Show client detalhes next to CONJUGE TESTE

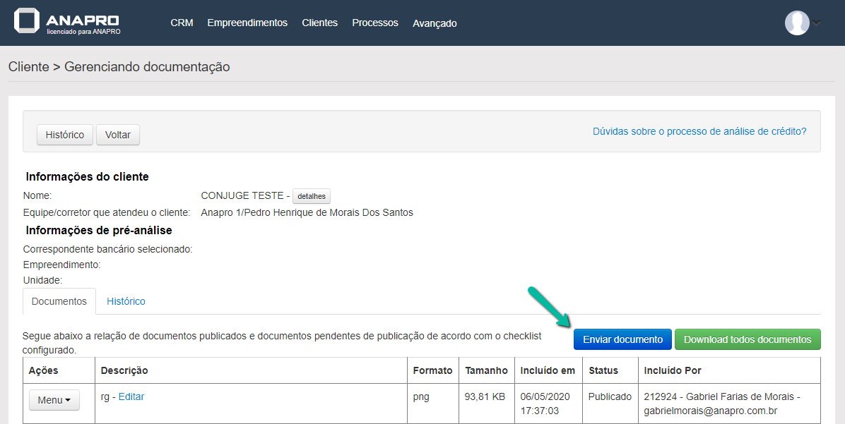[312, 196]
